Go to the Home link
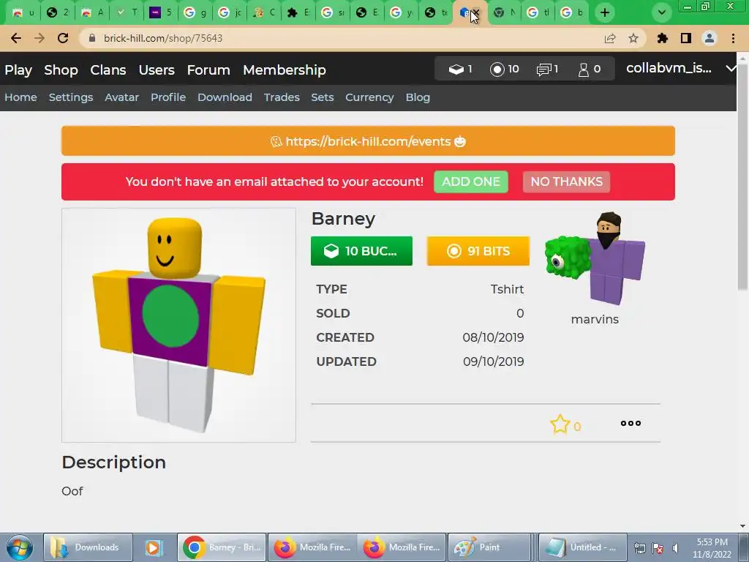The height and width of the screenshot is (562, 749). click(20, 97)
